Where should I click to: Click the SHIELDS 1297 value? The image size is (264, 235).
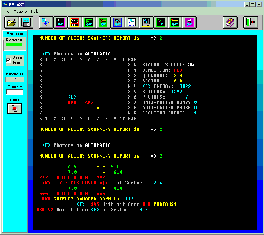point(176,92)
